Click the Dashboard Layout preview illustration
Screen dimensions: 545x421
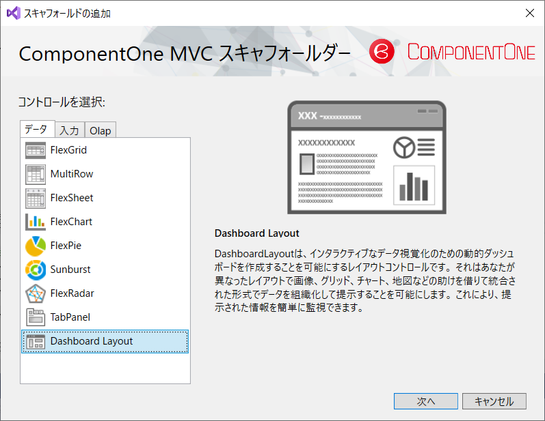tap(367, 157)
